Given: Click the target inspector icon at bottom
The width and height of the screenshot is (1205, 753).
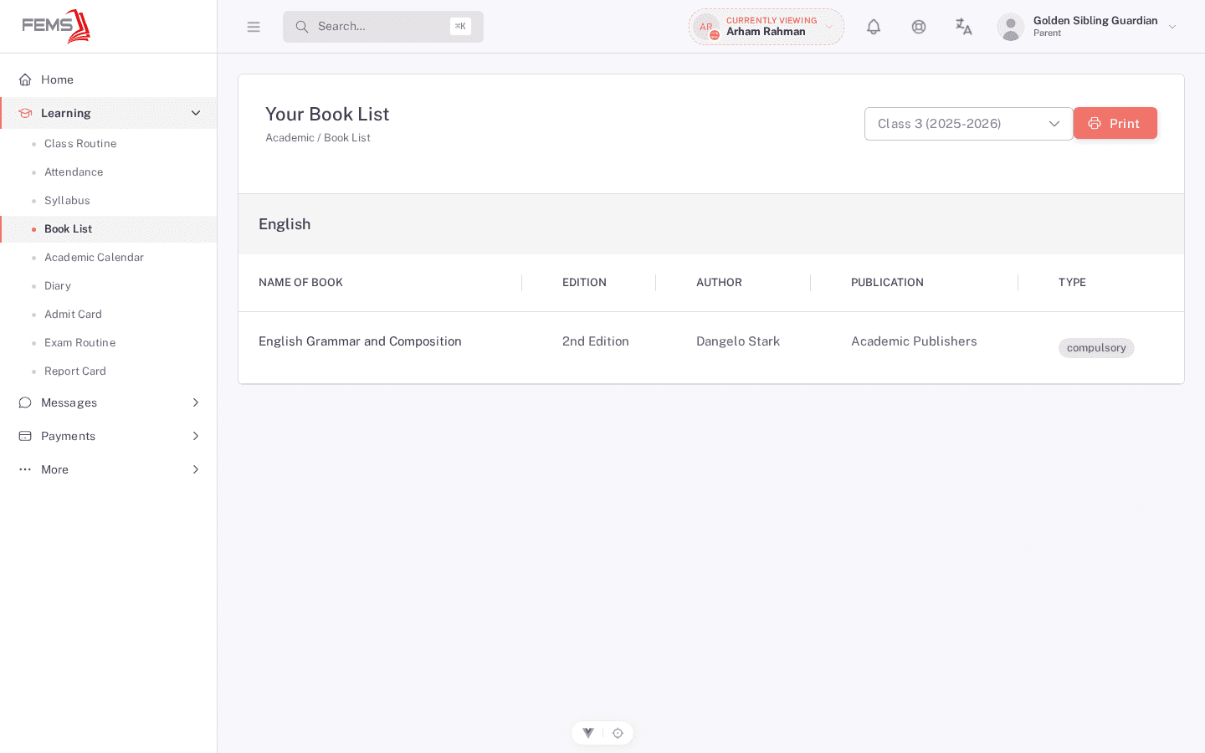Looking at the screenshot, I should point(618,733).
